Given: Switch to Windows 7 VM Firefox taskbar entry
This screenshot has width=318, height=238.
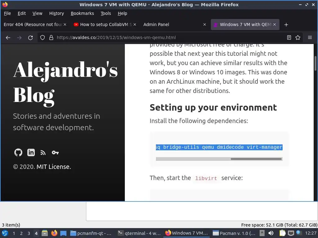Looking at the screenshot, I should [187, 233].
